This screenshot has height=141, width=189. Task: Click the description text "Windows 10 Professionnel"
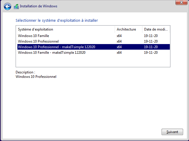pos(36,77)
